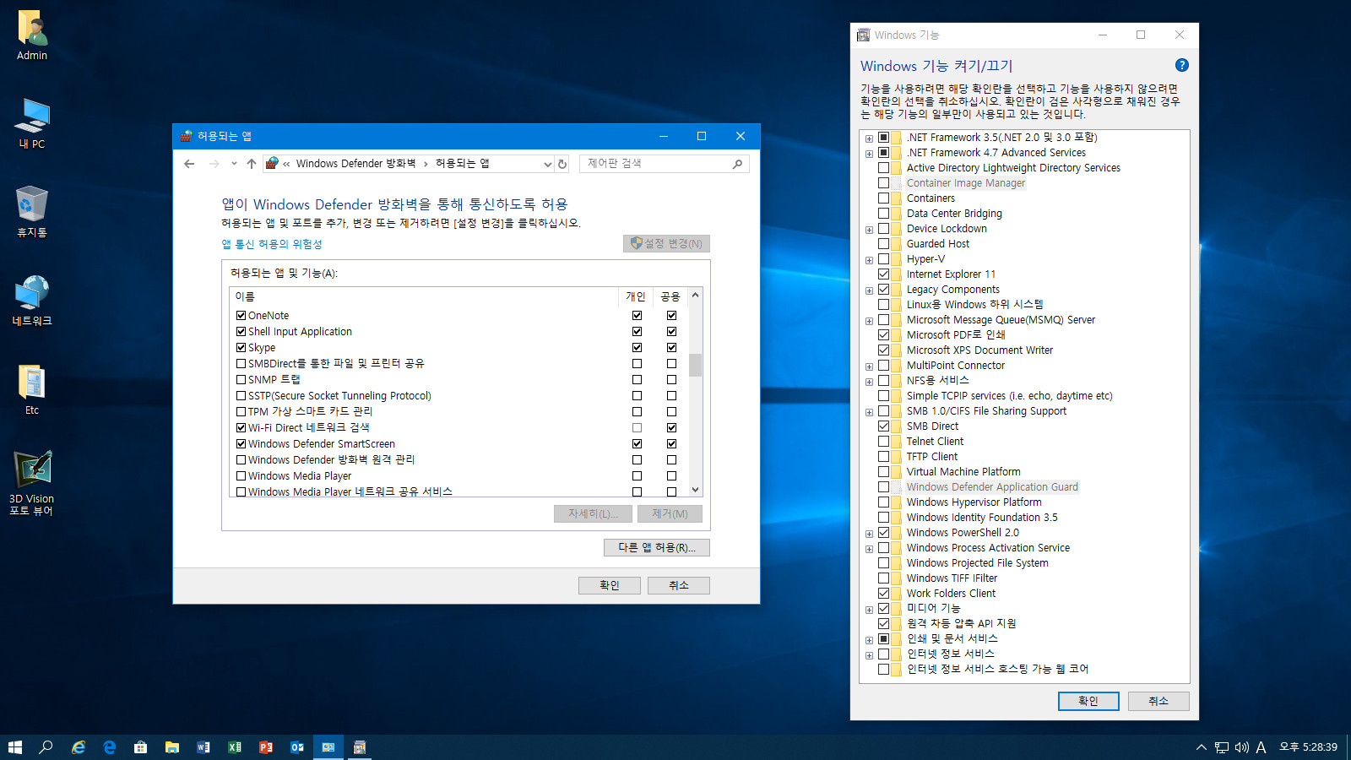
Task: Open the volume icon in system tray
Action: [x=1241, y=747]
